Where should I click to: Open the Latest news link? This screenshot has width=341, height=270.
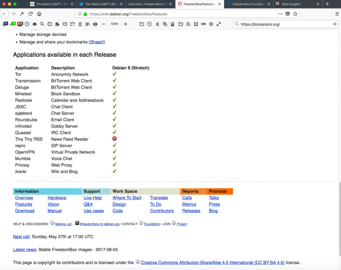[25, 250]
